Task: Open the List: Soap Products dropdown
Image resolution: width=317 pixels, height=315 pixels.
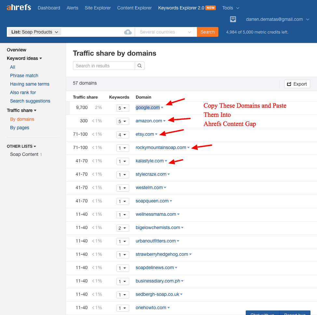Action: [x=34, y=32]
